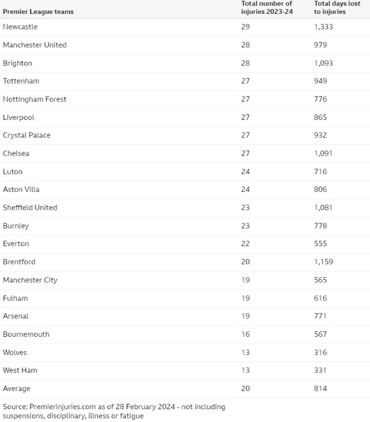
Task: Click the Premier League teams column header
Action: click(38, 12)
